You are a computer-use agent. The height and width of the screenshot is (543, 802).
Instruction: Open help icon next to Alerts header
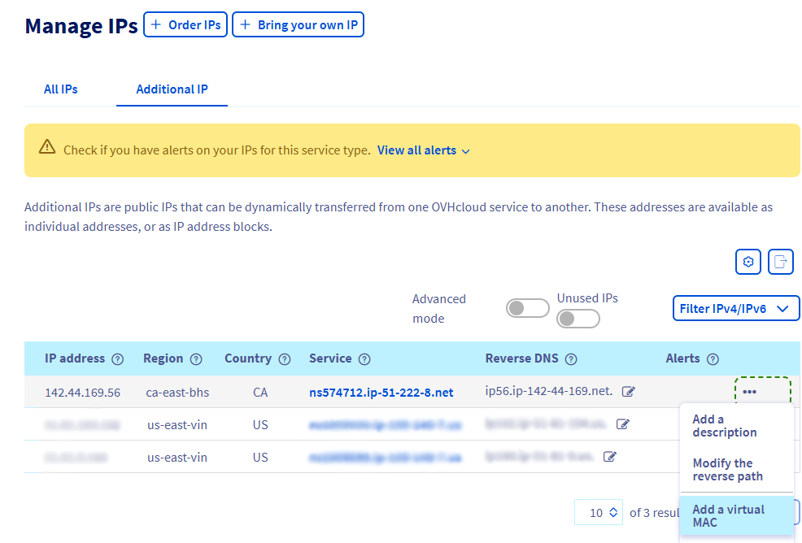point(713,359)
